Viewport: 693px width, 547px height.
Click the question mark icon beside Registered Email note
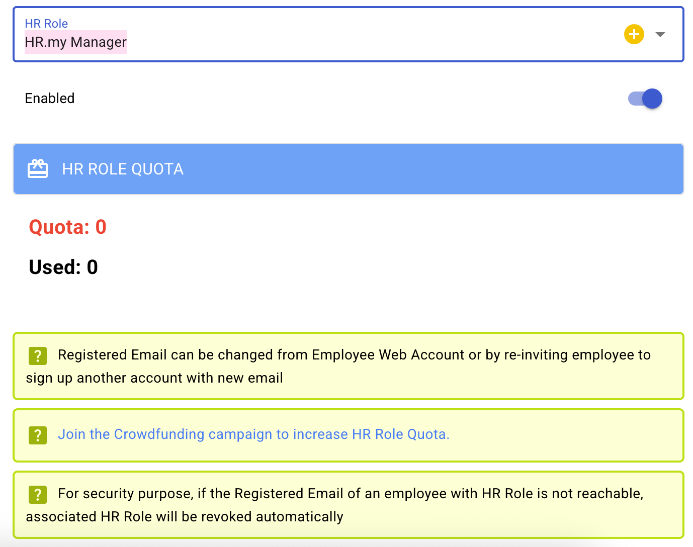tap(38, 355)
